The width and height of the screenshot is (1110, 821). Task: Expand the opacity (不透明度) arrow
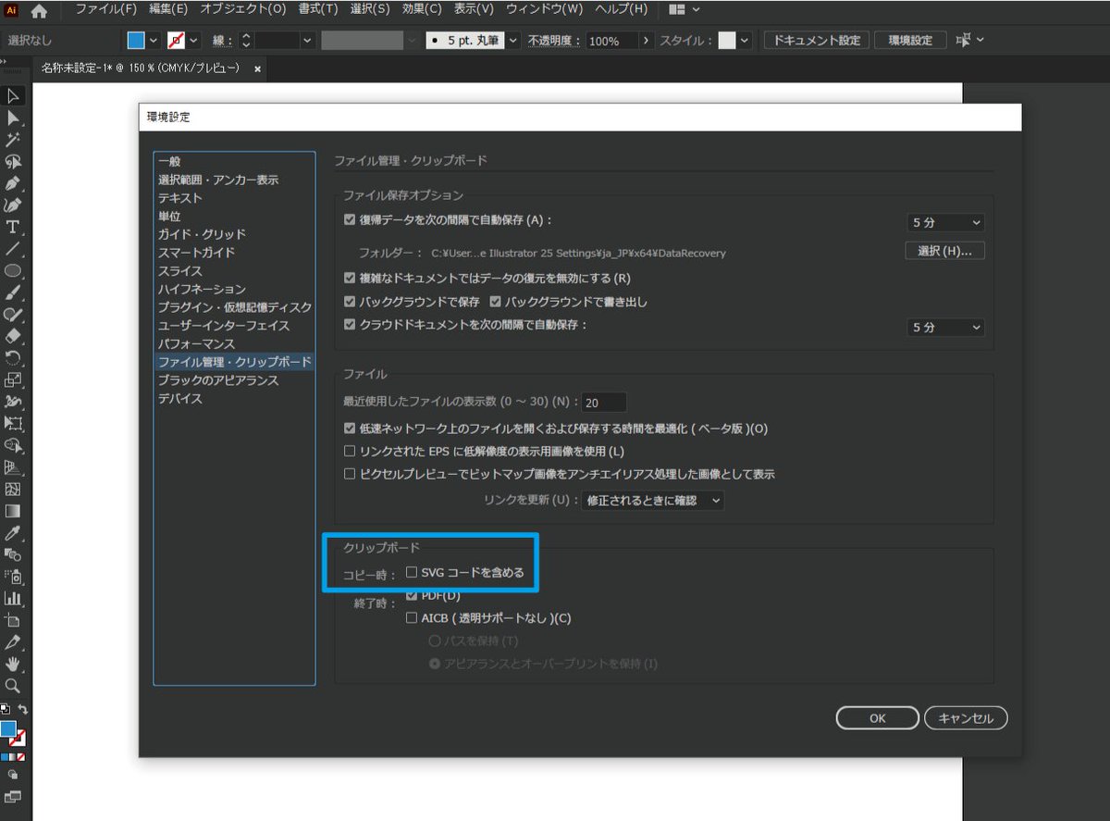point(646,41)
